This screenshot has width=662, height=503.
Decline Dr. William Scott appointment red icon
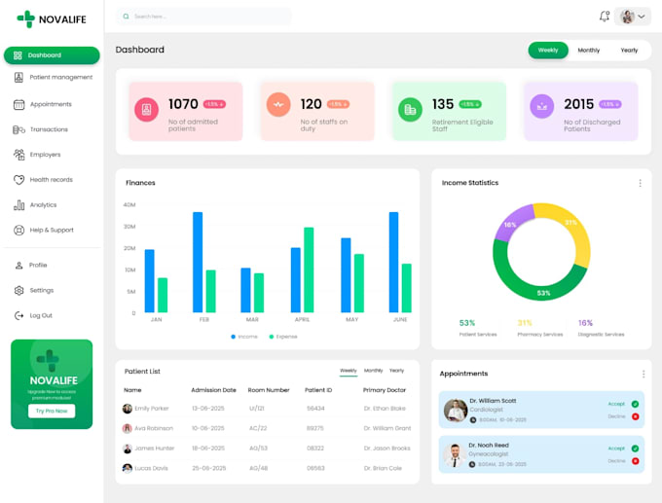[635, 416]
